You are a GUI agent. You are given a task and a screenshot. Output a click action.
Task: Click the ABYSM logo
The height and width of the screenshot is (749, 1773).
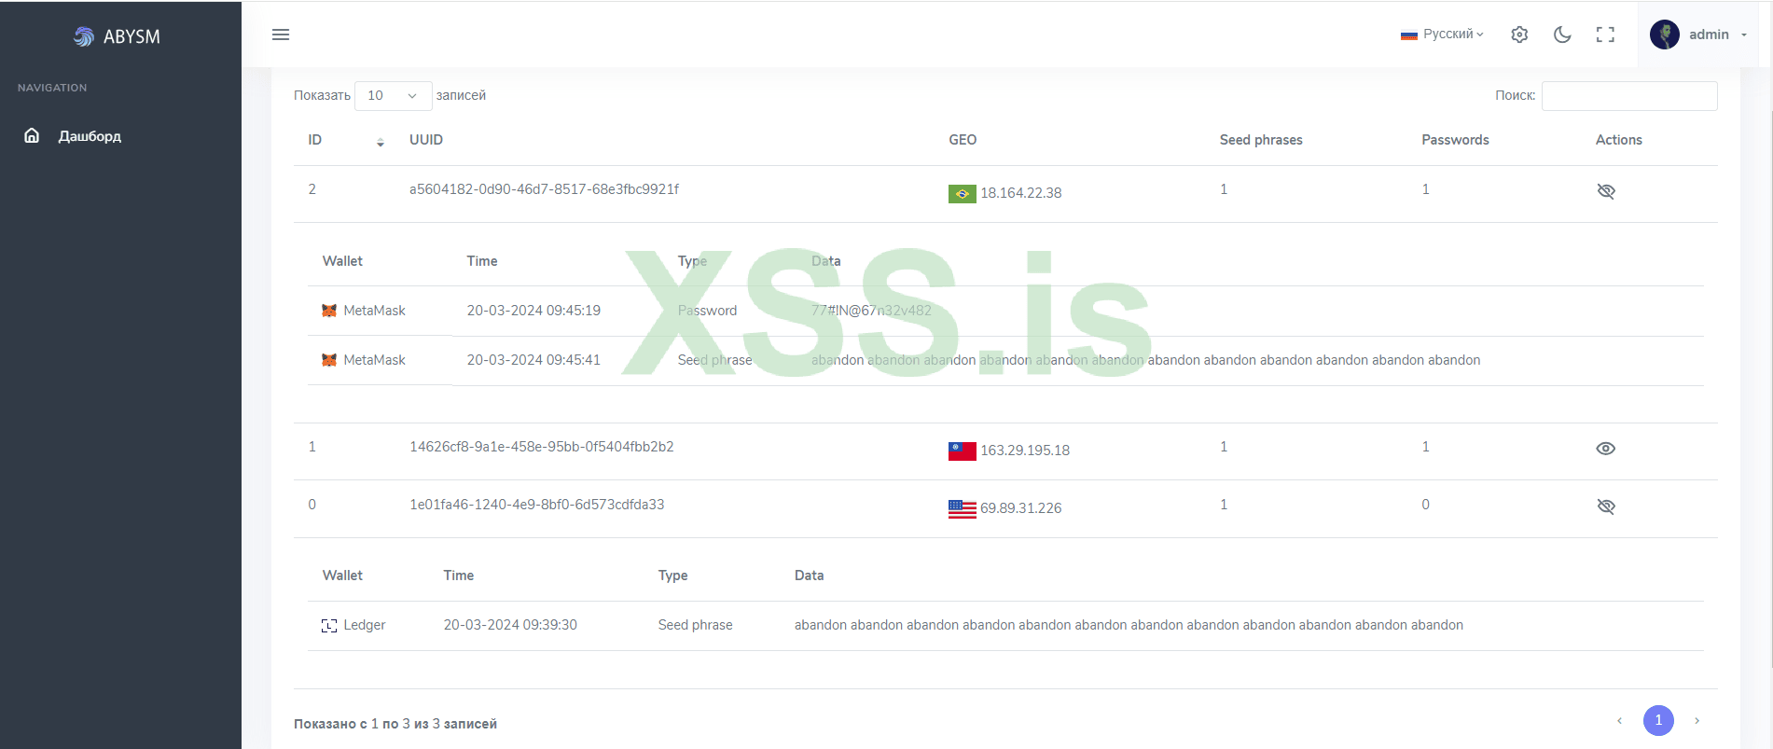click(117, 36)
